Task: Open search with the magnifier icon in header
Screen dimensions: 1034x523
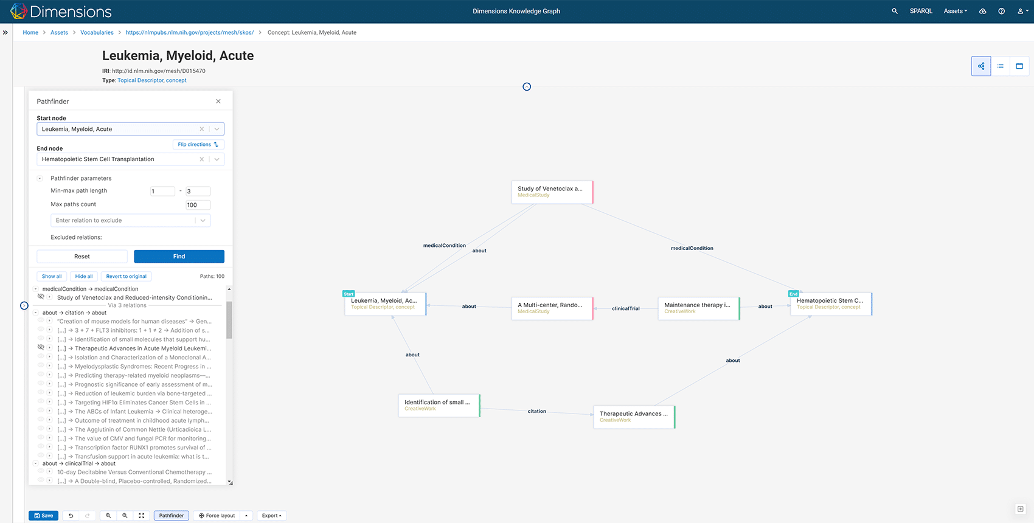Action: 895,11
